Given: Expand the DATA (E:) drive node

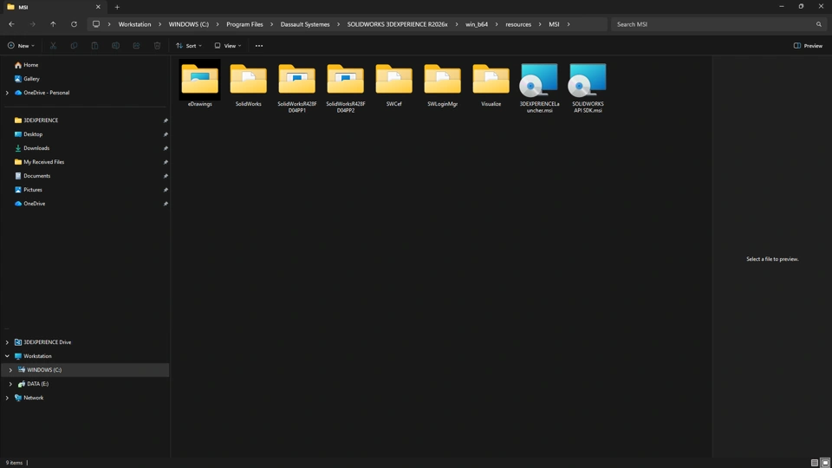Looking at the screenshot, I should [x=10, y=384].
